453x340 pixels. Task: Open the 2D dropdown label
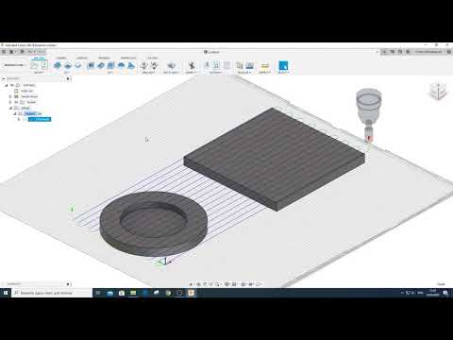click(67, 73)
